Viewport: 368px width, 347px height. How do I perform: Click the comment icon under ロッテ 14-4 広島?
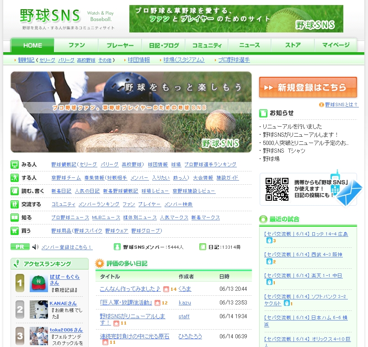(x=269, y=240)
